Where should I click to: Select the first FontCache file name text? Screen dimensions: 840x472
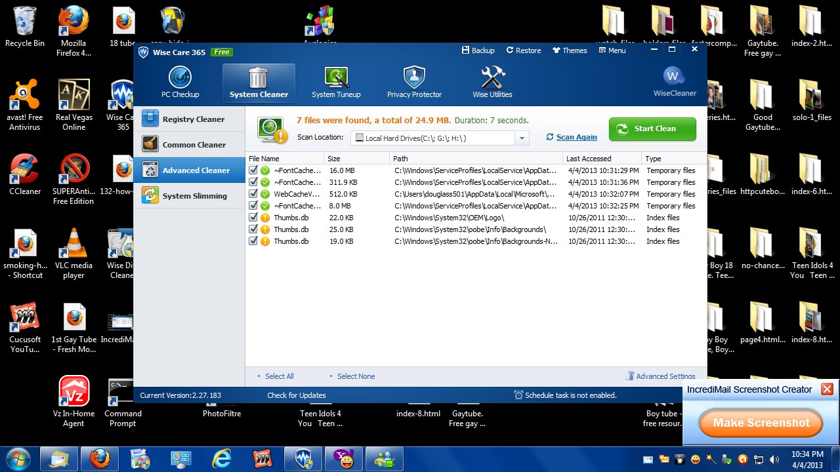297,170
